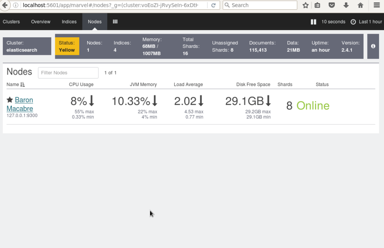Sort by the JVM Memory column header
384x248 pixels.
click(143, 84)
